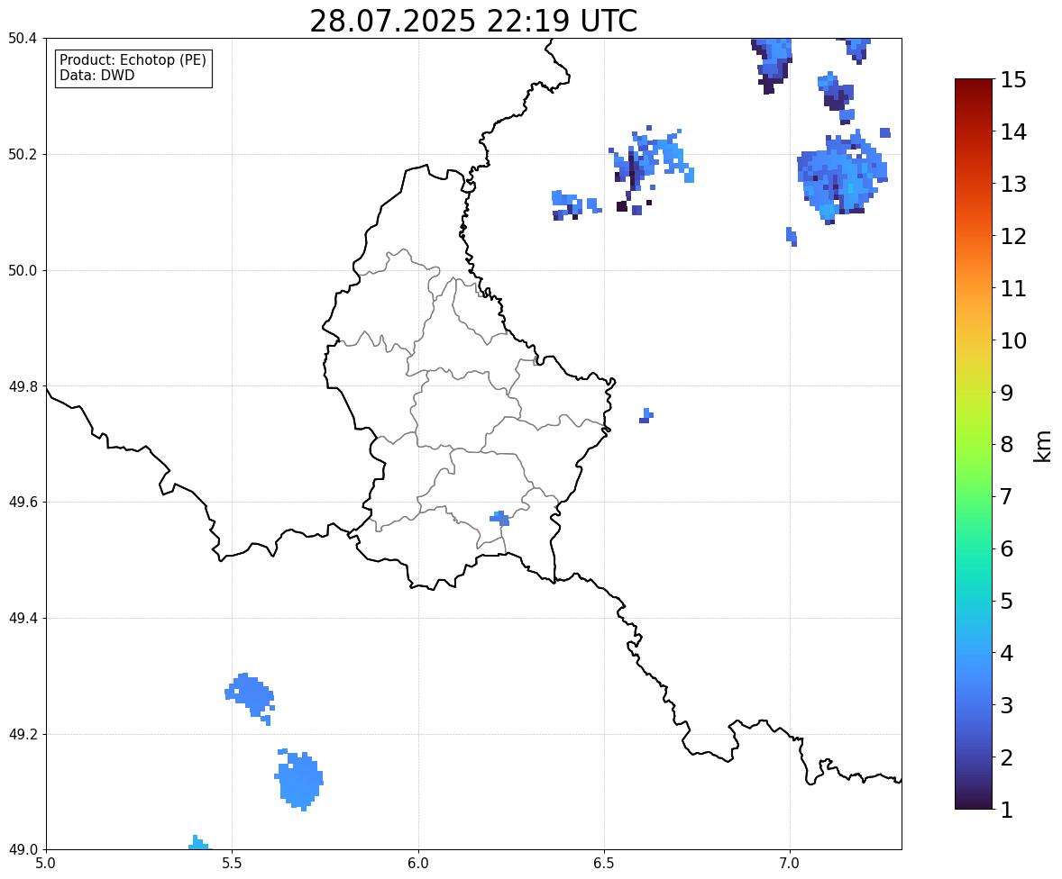1062x879 pixels.
Task: Click the 5.0 longitude tick label
Action: pos(46,864)
